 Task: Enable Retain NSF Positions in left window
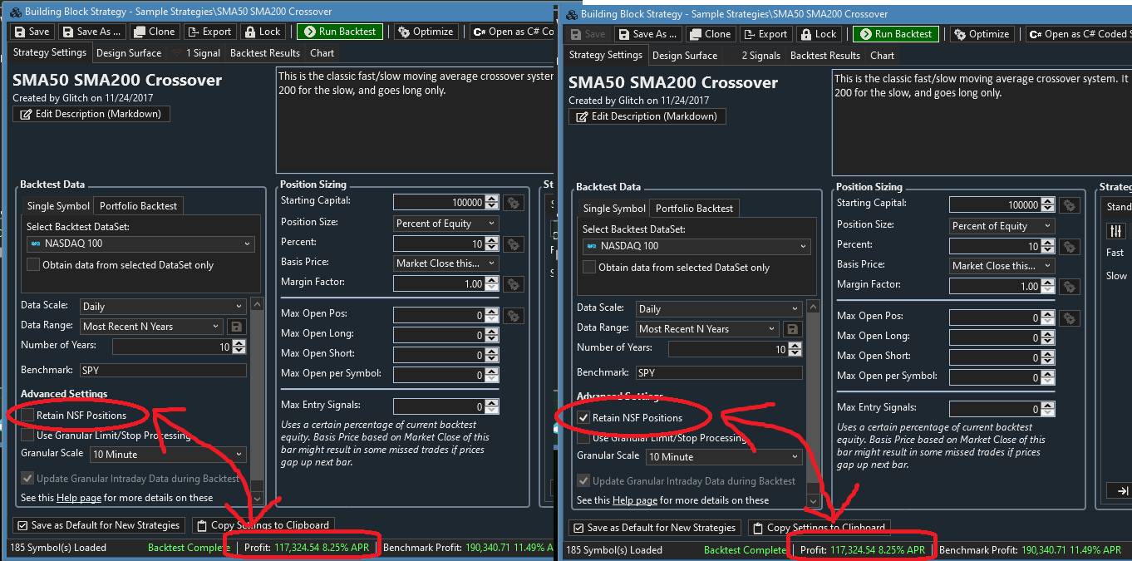[x=28, y=415]
